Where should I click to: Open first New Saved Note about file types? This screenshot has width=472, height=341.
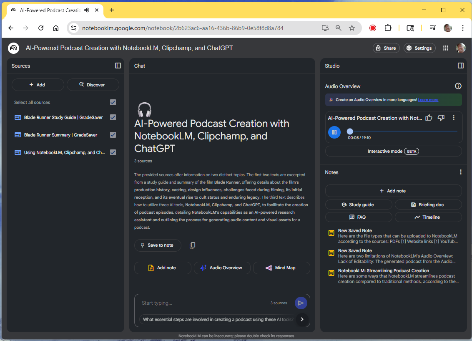[394, 236]
